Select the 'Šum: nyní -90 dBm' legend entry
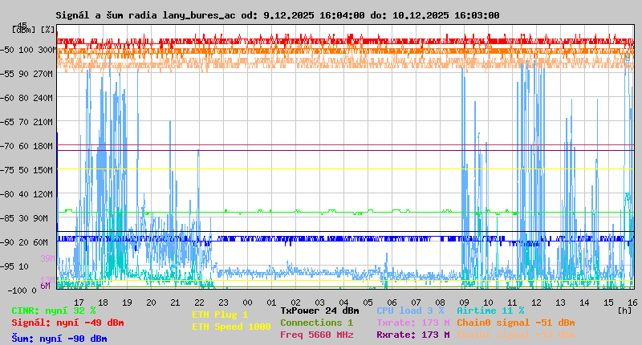Screen dimensions: 642x345 point(59,339)
